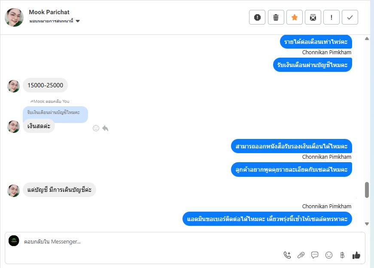This screenshot has width=374, height=268.
Task: Flag conversation as priority with the exclamation icon
Action: [331, 17]
